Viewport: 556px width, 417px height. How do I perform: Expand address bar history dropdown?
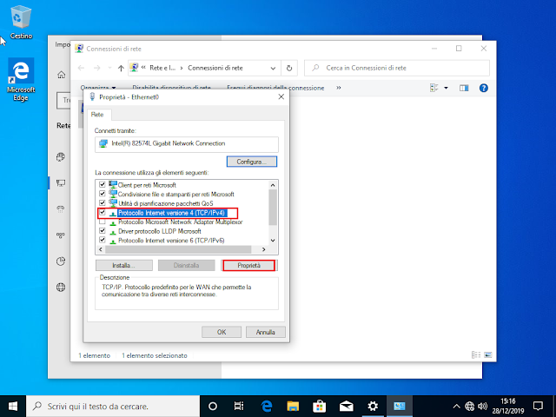coord(273,68)
